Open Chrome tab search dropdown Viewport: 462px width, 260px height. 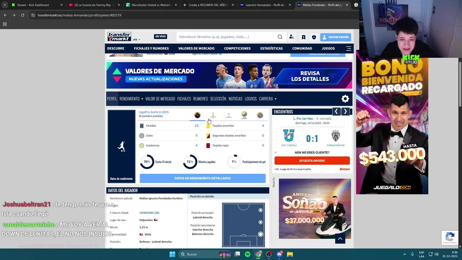point(5,5)
